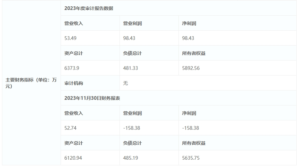Click the -158.38 净利润 value
Screen dimensions: 299x167
[x=190, y=128]
